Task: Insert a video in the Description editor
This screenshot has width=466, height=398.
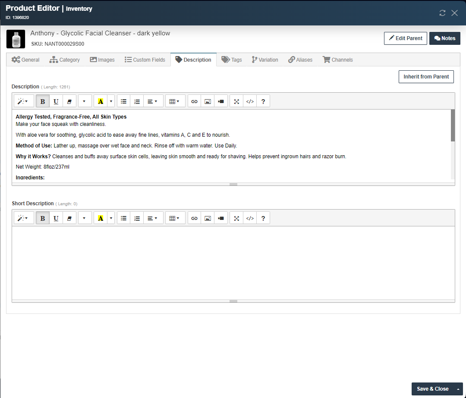Action: [221, 101]
